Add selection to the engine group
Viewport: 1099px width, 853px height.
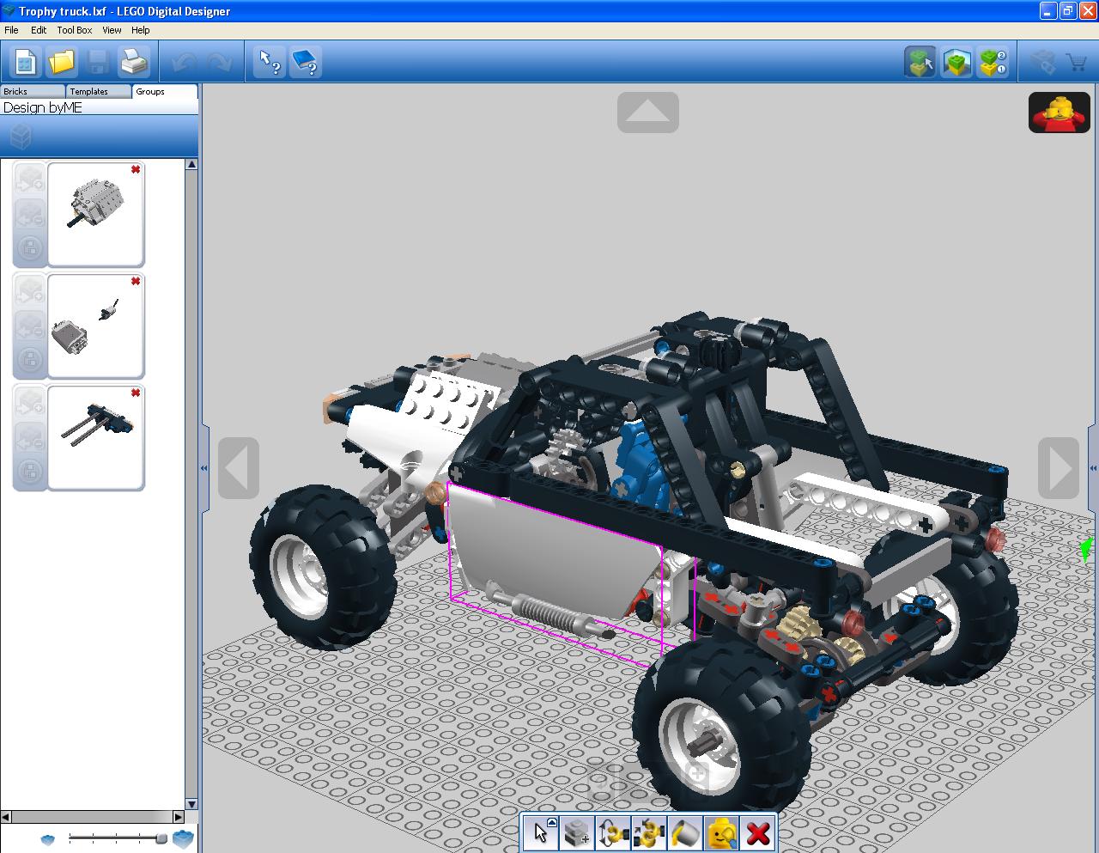[30, 180]
